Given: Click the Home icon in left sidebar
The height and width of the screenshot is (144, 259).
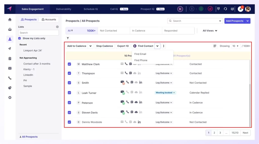Looking at the screenshot, I should (x=10, y=20).
